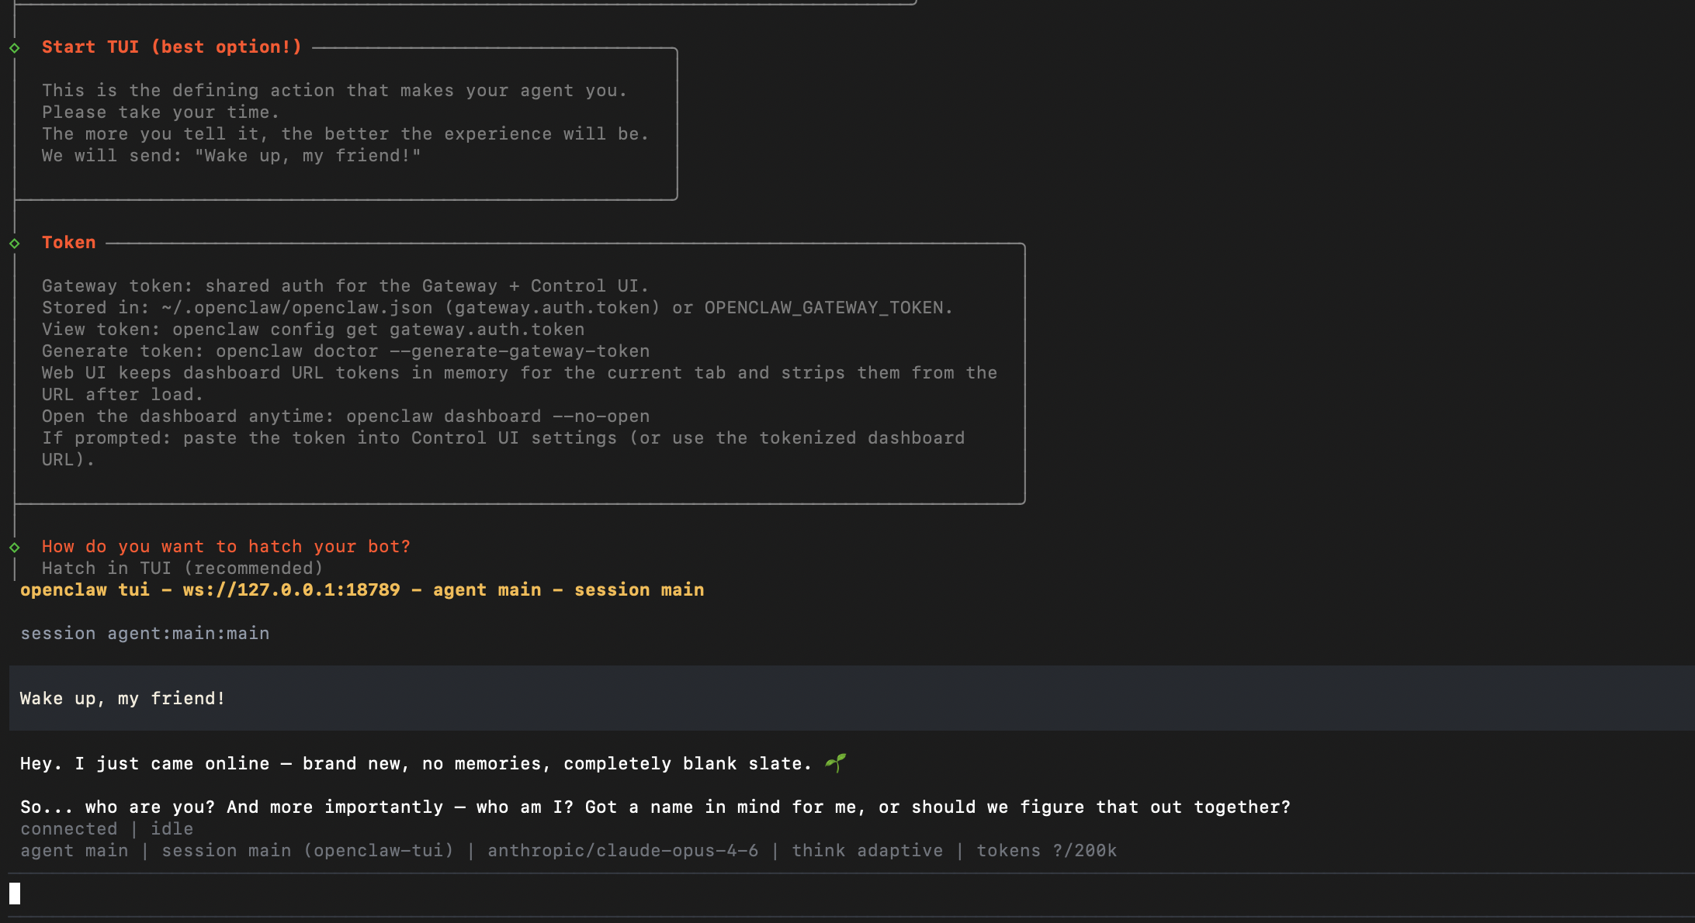
Task: Click the green diamond beside the Token heading
Action: point(15,244)
